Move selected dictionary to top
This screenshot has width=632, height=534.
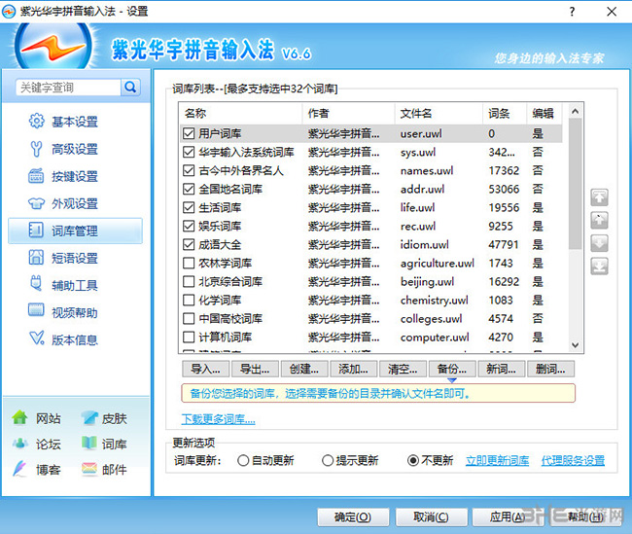599,197
